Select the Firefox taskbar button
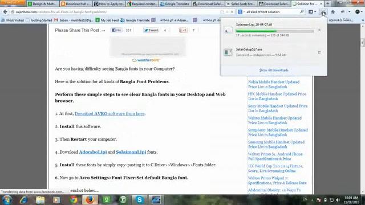 click(90, 200)
